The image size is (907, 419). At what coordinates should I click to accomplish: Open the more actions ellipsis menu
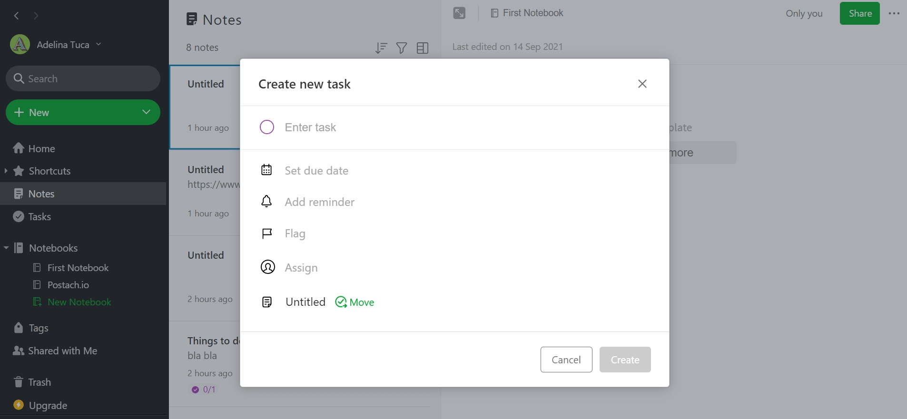pos(894,13)
